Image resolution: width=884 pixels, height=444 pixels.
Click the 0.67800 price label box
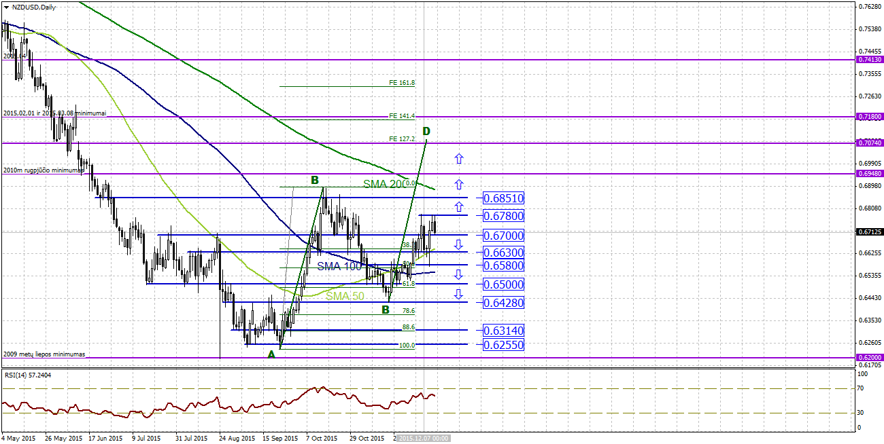[x=503, y=216]
